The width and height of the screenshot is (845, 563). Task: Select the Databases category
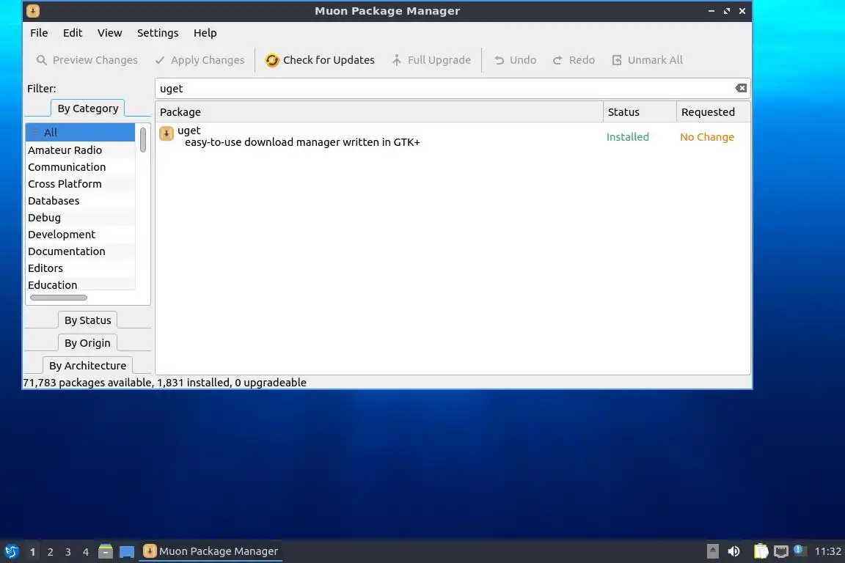point(80,200)
